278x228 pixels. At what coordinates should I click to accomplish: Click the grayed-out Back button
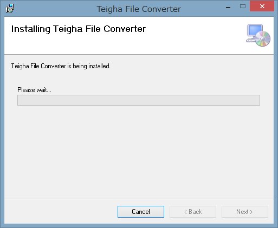193,212
